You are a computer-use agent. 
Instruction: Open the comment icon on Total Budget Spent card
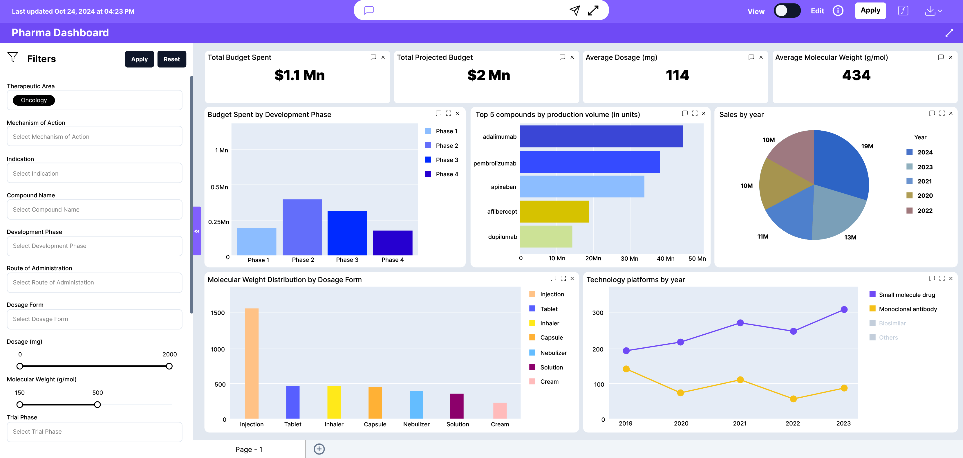[373, 57]
